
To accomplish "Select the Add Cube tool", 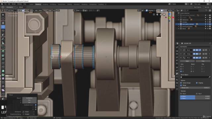I will click(3, 47).
